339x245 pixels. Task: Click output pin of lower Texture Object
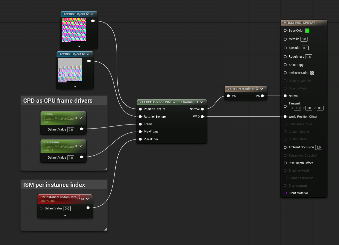89,61
